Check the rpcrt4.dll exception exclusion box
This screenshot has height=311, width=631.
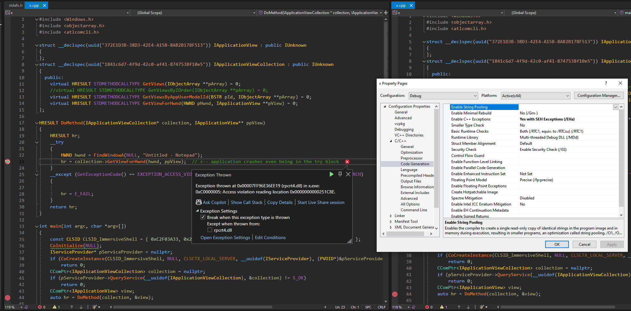click(x=210, y=230)
